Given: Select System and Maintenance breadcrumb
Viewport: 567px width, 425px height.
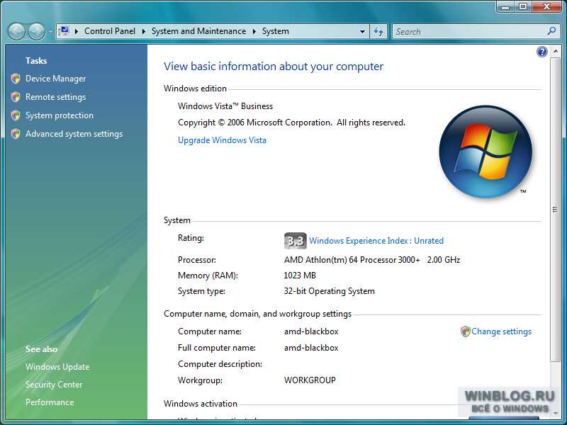Looking at the screenshot, I should [x=198, y=31].
